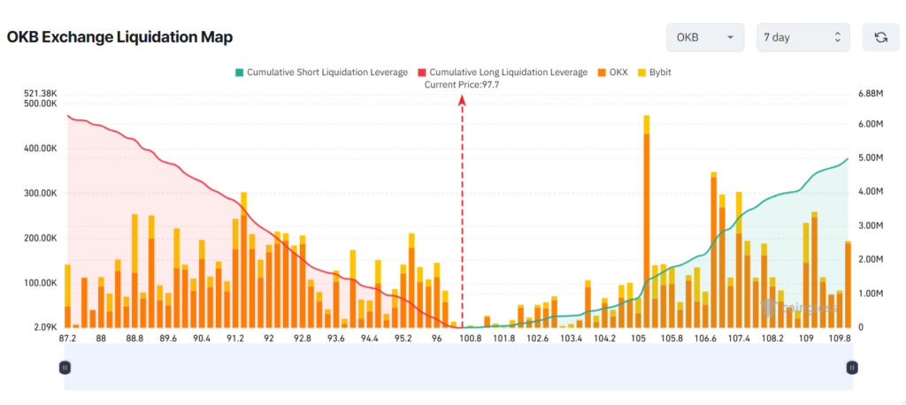Click the green short leverage legend swatch
Screen dimensions: 906x405
pyautogui.click(x=239, y=73)
